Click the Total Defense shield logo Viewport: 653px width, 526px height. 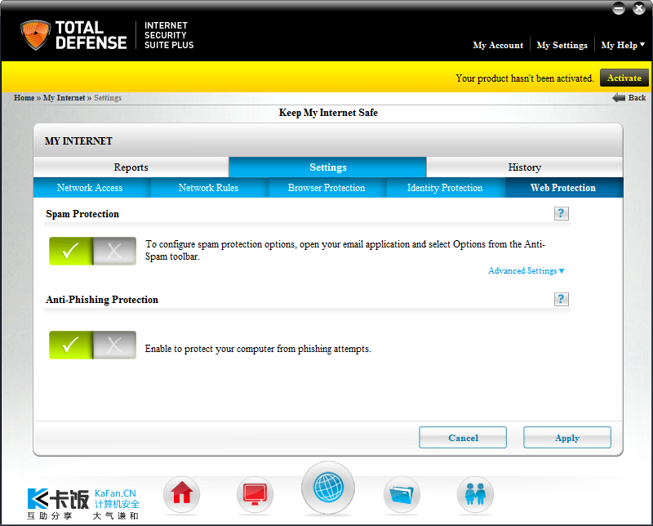(35, 35)
